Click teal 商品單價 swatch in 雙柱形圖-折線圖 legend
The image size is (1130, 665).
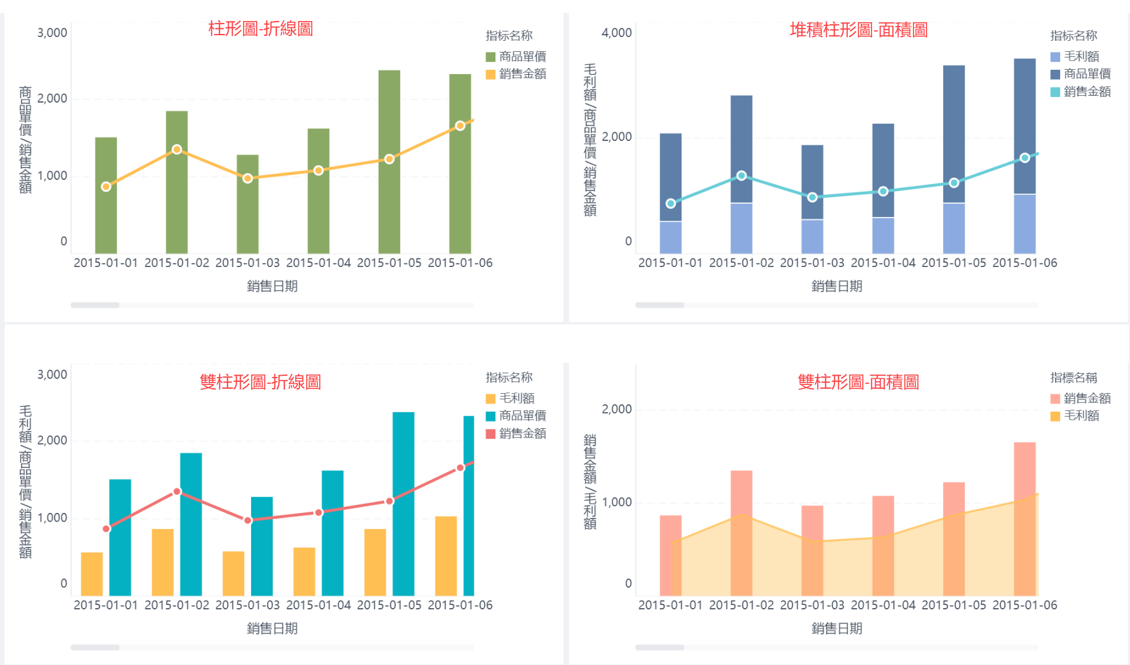(x=490, y=416)
